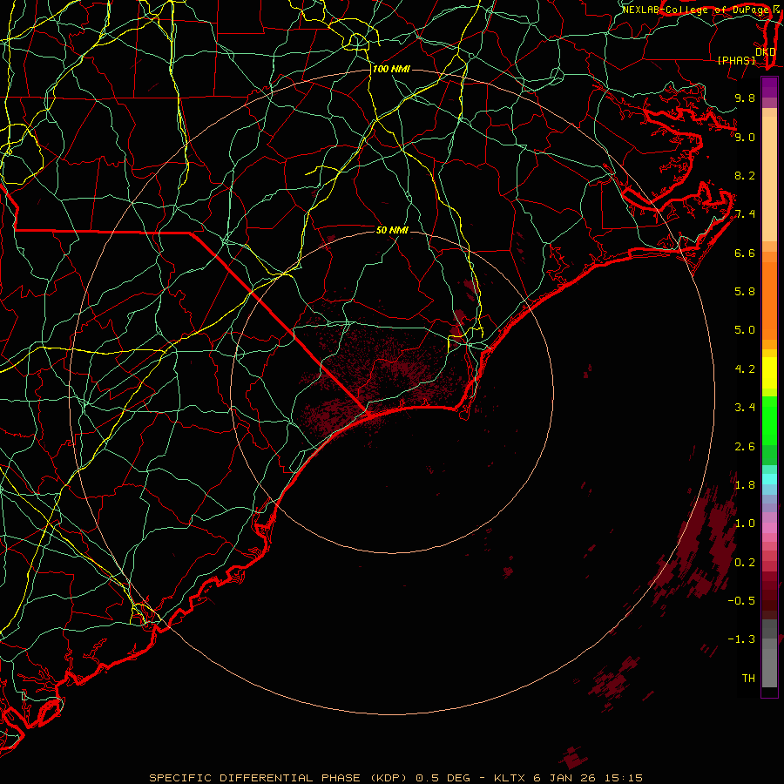Click the 7.4 value on color scale

pos(745,214)
